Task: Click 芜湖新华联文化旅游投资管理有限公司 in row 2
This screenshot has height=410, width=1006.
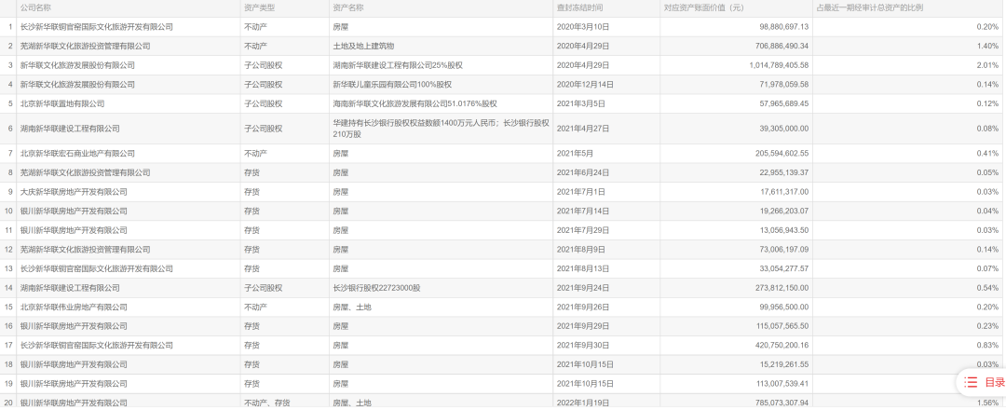Action: pyautogui.click(x=86, y=47)
